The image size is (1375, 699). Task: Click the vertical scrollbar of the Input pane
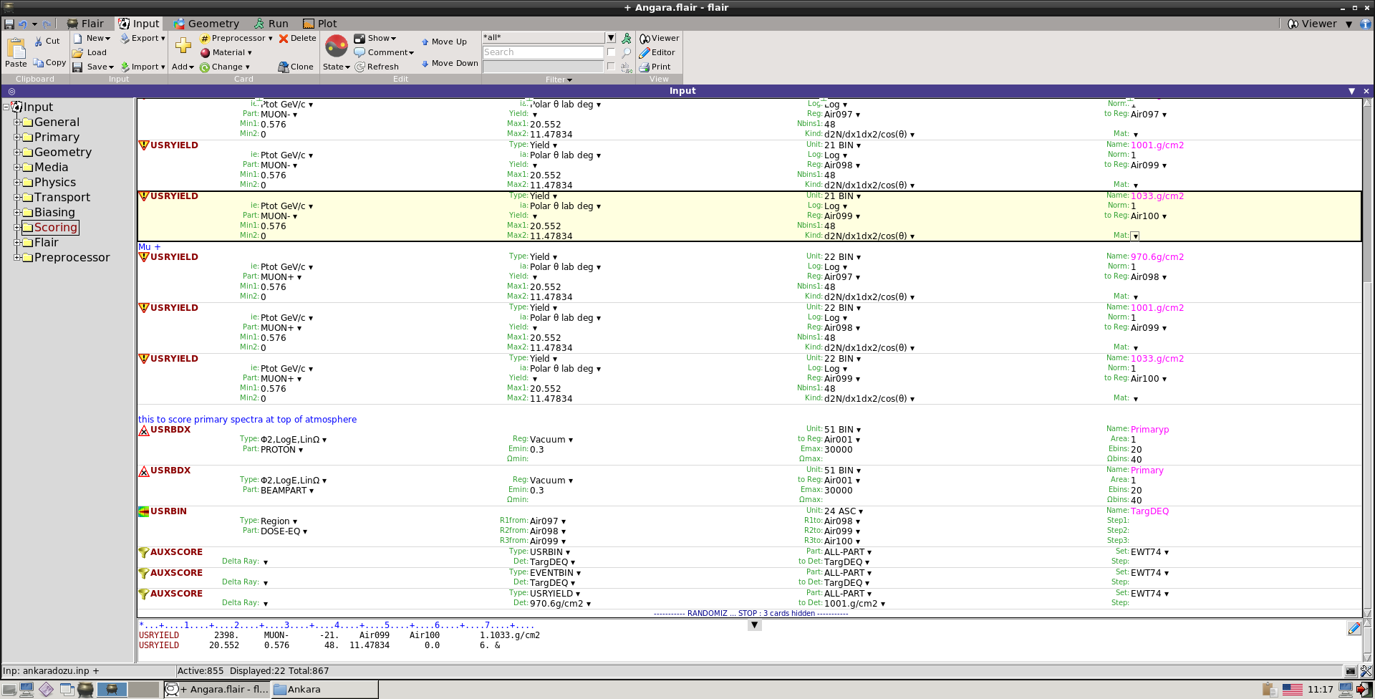pos(1367,358)
